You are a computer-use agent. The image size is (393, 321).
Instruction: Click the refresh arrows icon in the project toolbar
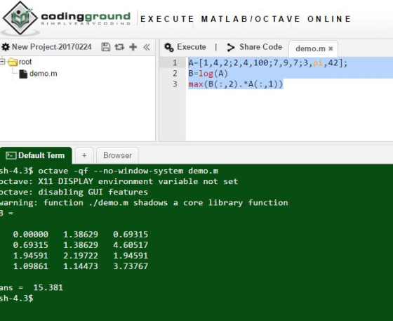(x=119, y=47)
